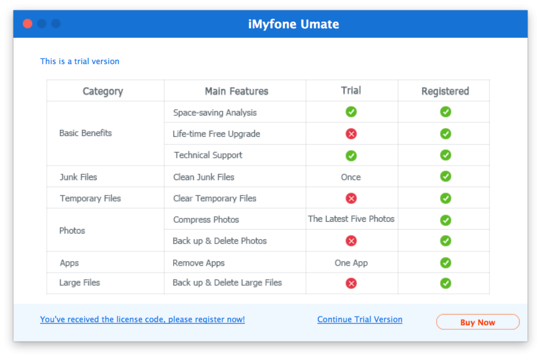The height and width of the screenshot is (358, 541).
Task: Select the Registered column header
Action: tap(444, 90)
